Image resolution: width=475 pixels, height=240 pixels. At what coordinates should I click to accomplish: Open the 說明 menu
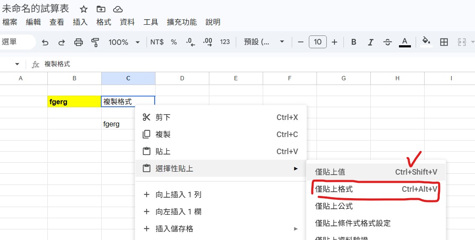[x=213, y=22]
